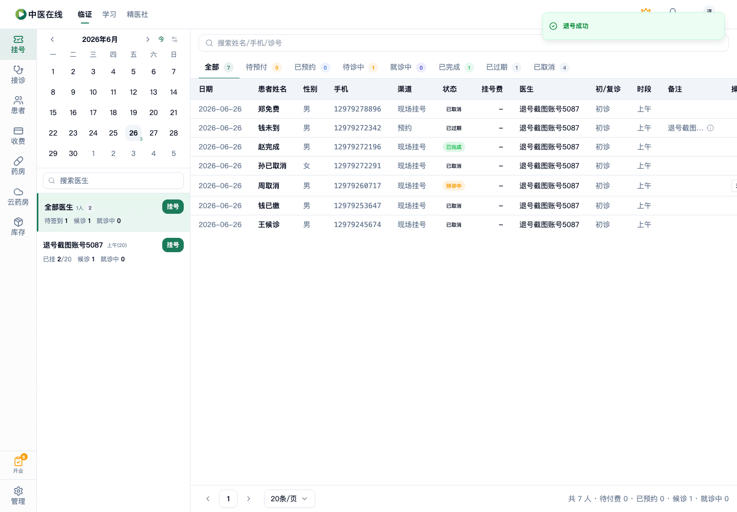Click patient name 钱未到
The width and height of the screenshot is (737, 512).
(269, 128)
